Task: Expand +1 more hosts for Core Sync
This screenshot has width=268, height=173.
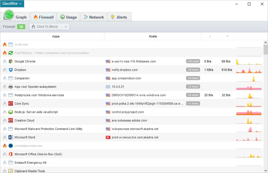Action: pyautogui.click(x=193, y=104)
